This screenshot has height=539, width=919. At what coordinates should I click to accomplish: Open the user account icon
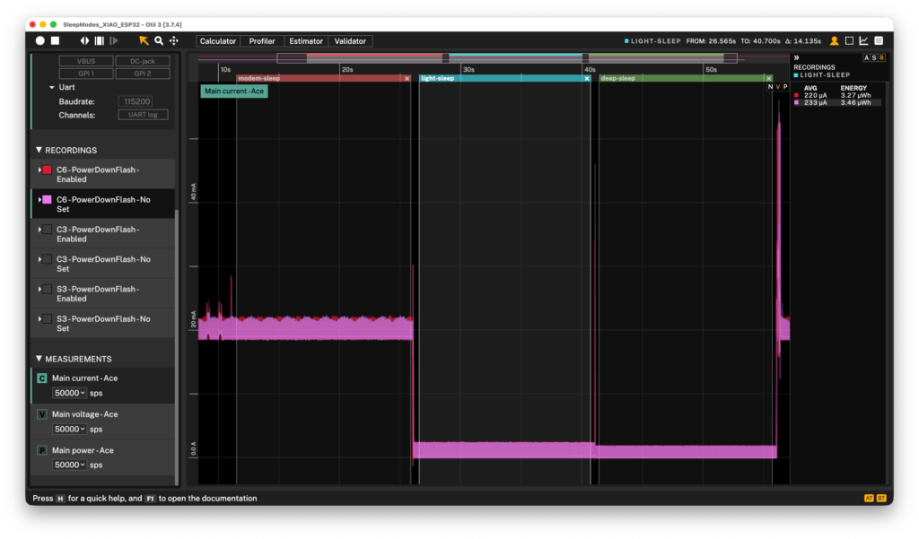(x=834, y=40)
